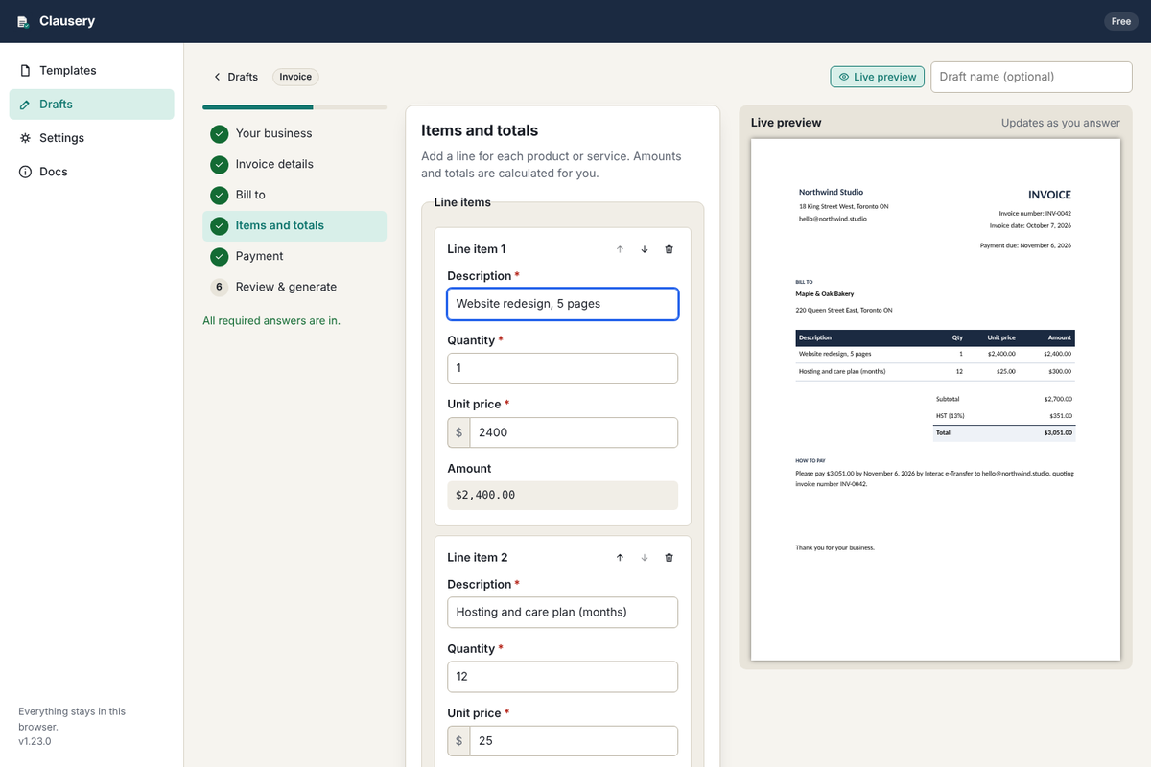Image resolution: width=1151 pixels, height=767 pixels.
Task: Click the checkmark icon next to Invoice details
Action: tap(220, 164)
